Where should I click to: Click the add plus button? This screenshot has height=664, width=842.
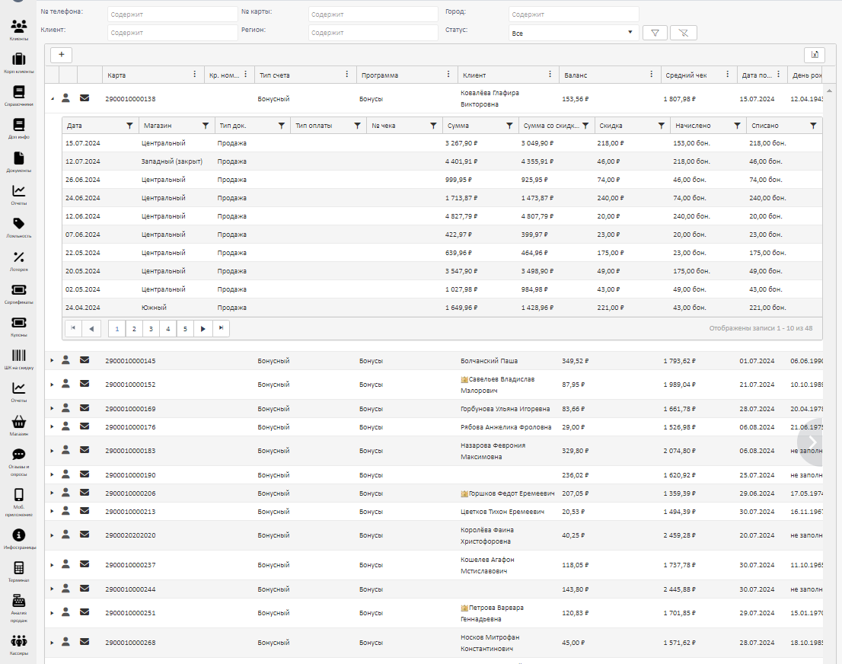[61, 55]
